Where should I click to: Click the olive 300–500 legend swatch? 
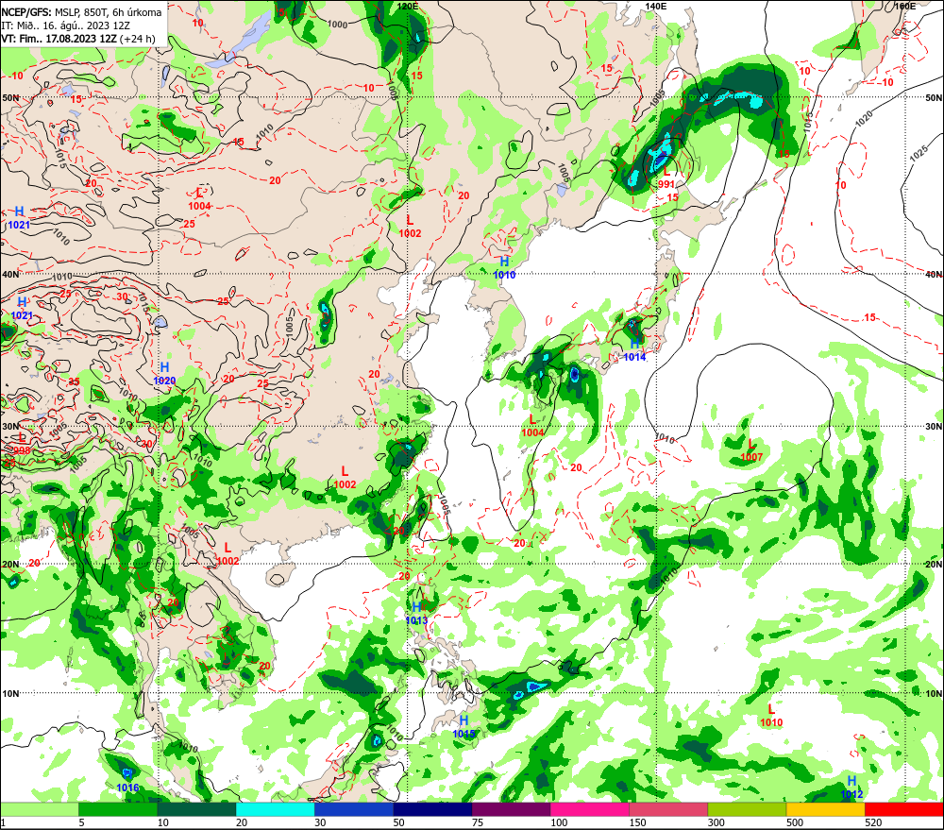(747, 809)
